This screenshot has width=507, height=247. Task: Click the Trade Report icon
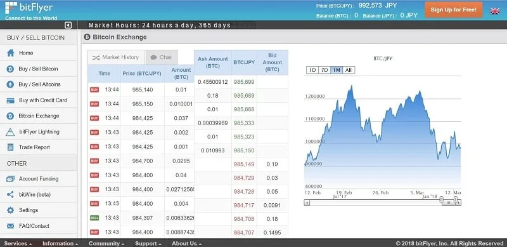pos(10,147)
